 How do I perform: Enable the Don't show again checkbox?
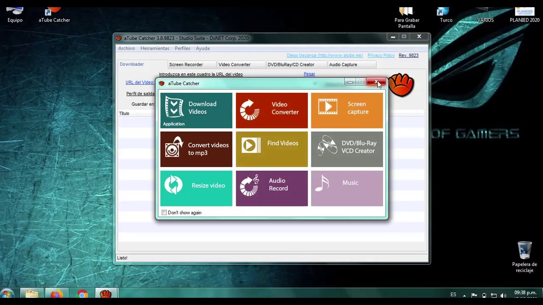164,213
